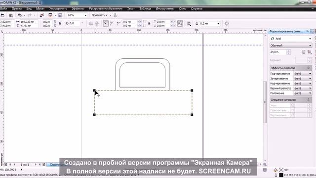Screen dimensions: 316x178
Task: Select the Chamfered corner type button
Action: [118, 24]
